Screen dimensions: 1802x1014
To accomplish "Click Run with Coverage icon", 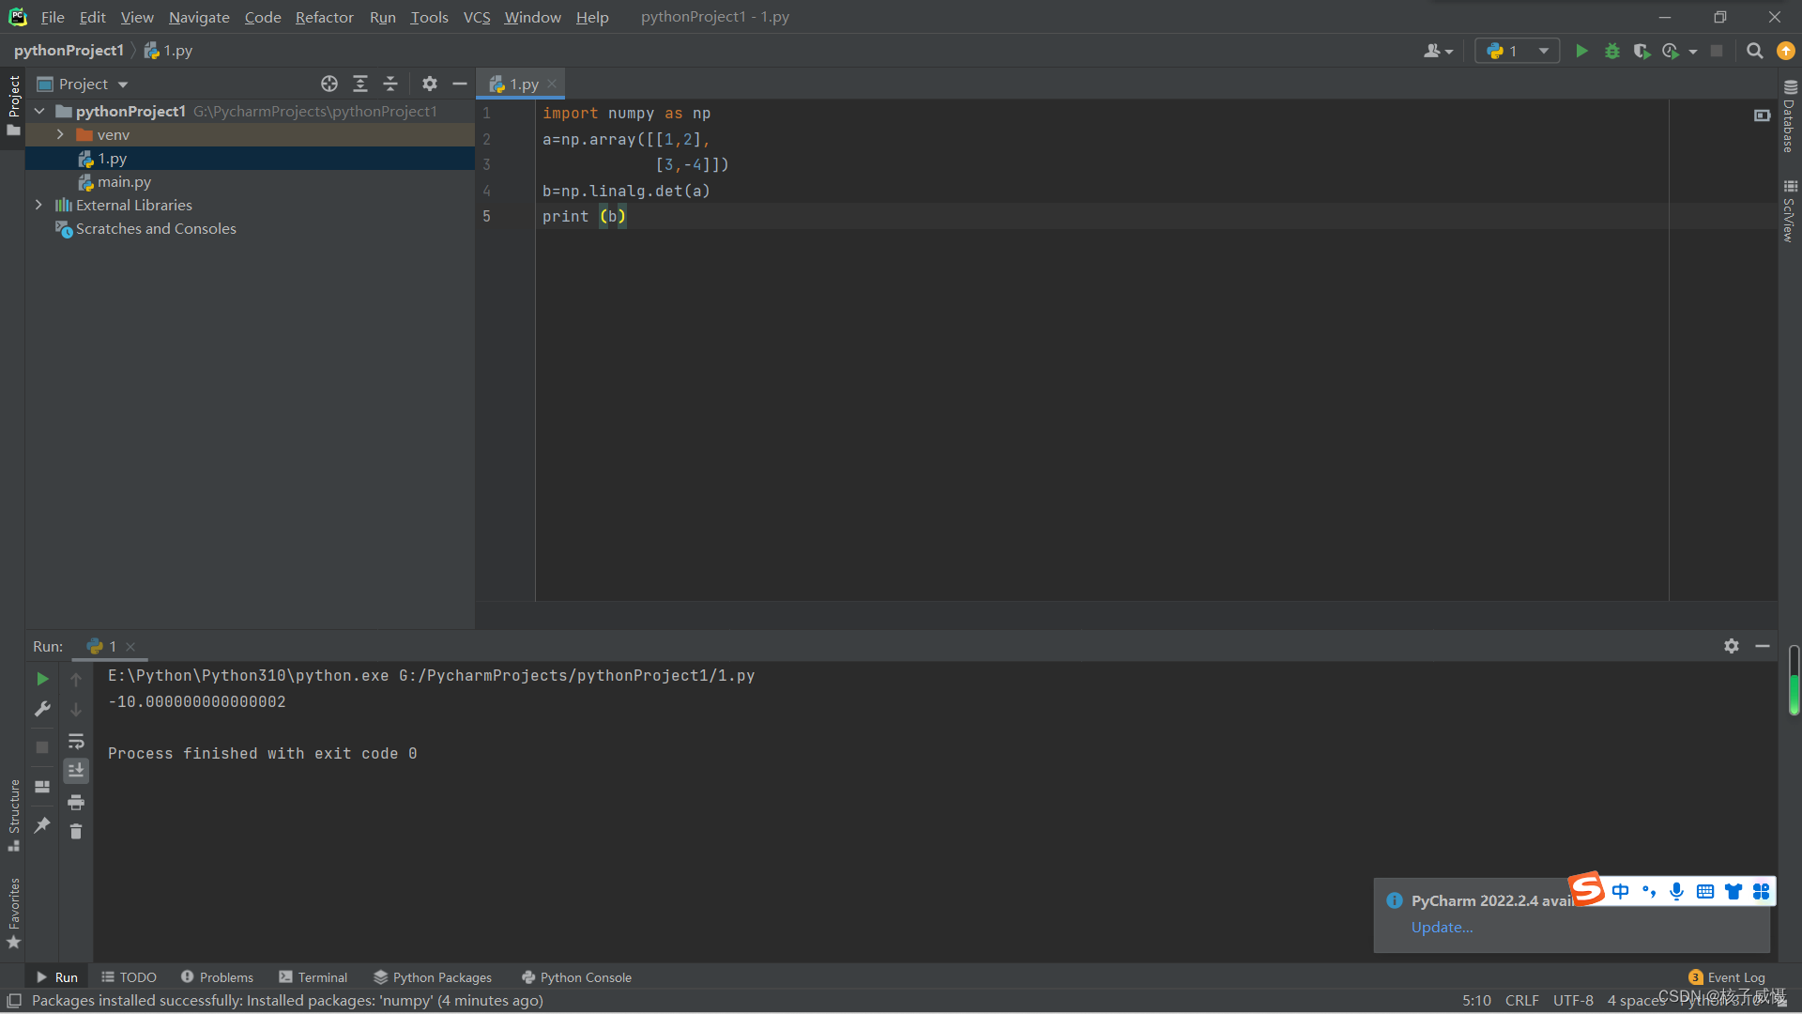I will 1641,51.
